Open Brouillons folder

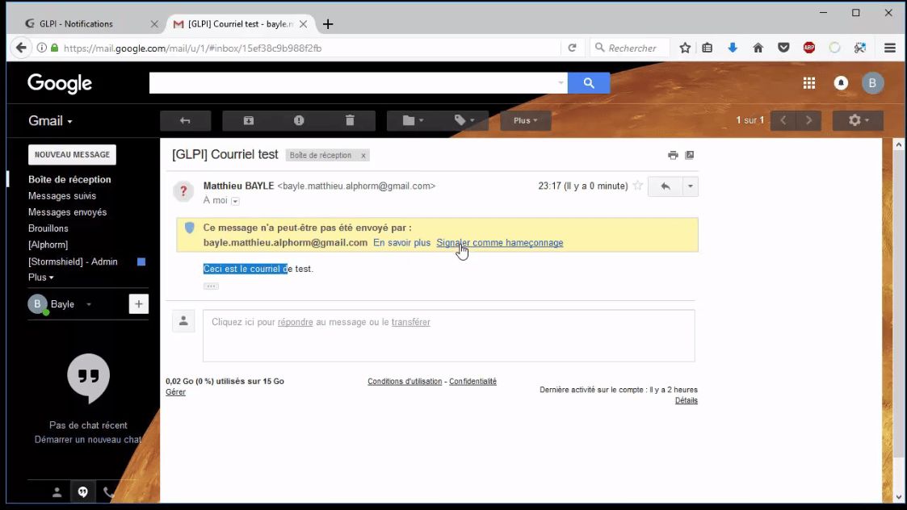[x=48, y=228]
